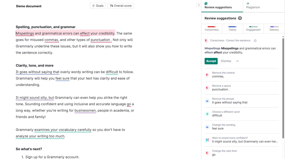Open the Change the verb form suggestion

click(242, 153)
